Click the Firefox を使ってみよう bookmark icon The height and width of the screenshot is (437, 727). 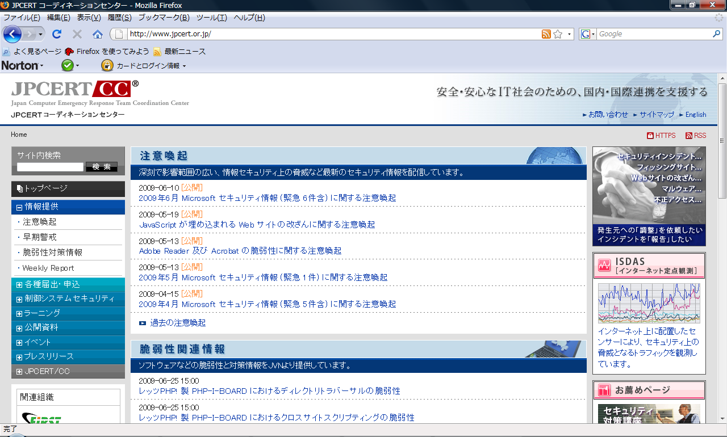69,52
